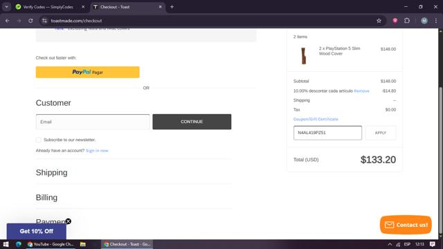The width and height of the screenshot is (443, 249).
Task: Open site information icon in address bar
Action: [44, 21]
